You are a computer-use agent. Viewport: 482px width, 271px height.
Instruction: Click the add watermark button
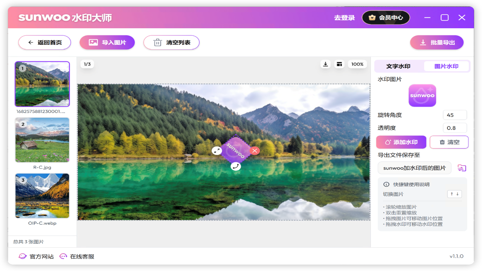(401, 142)
